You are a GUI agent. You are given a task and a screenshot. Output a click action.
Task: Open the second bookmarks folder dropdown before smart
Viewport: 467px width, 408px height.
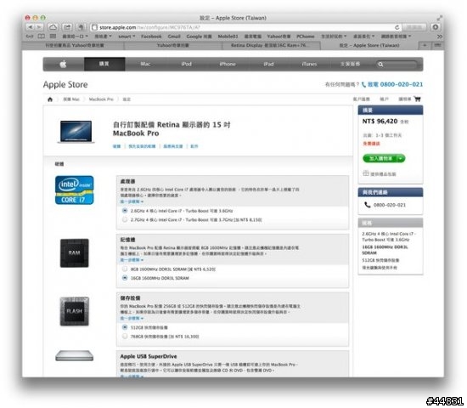103,37
